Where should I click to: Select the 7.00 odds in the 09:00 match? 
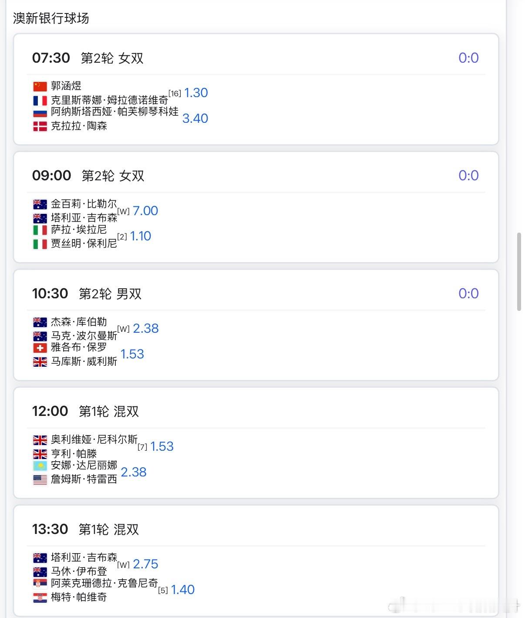click(x=145, y=211)
